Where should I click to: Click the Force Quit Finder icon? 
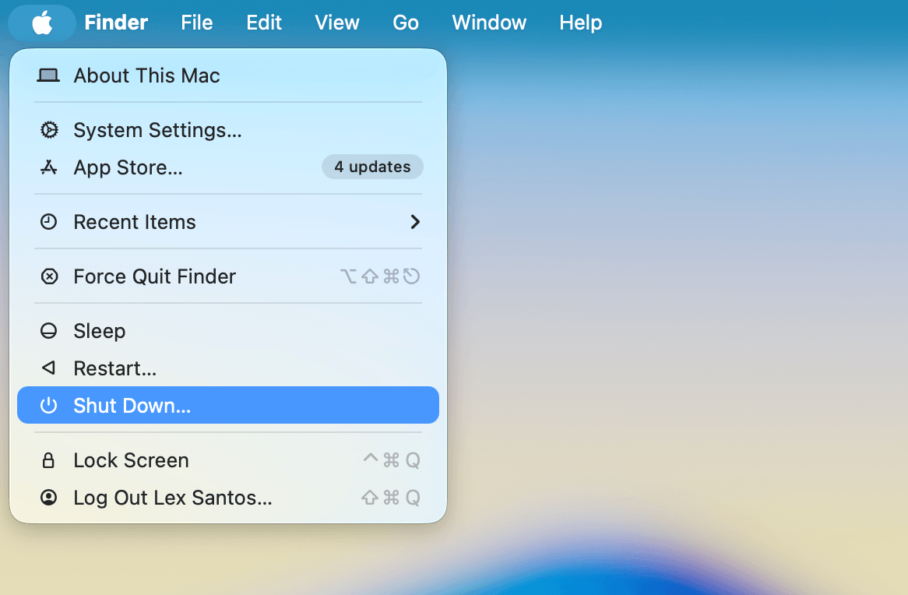(x=48, y=276)
